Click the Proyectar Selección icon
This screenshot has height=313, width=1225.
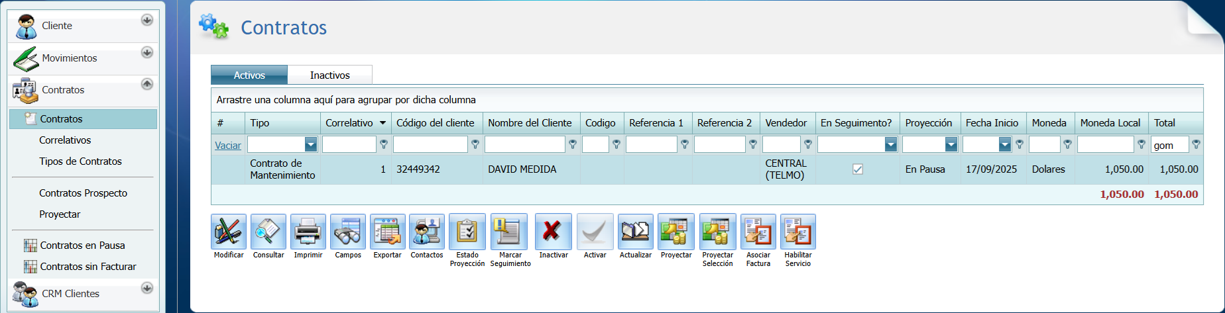pyautogui.click(x=718, y=232)
